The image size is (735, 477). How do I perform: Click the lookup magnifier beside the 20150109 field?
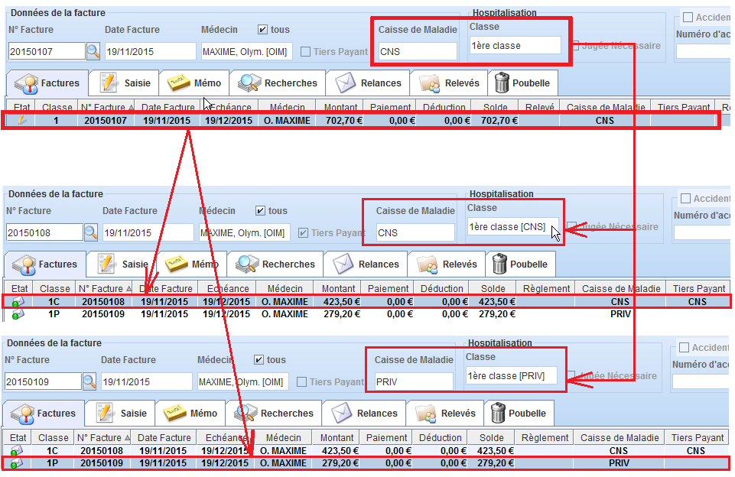click(x=89, y=381)
